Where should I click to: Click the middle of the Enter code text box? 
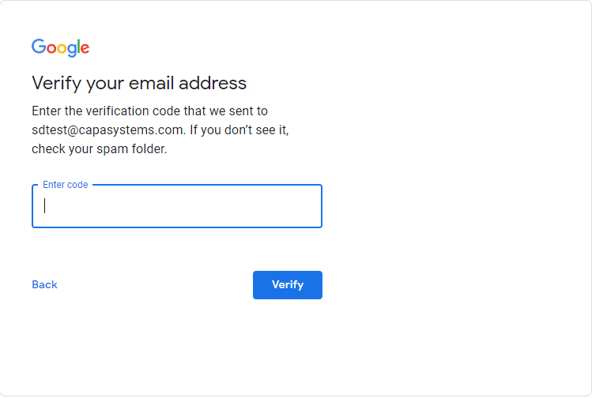click(177, 206)
